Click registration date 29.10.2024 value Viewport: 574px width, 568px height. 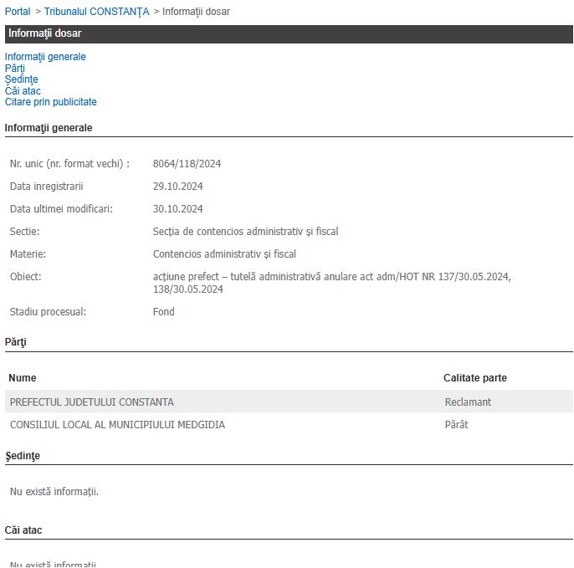177,187
